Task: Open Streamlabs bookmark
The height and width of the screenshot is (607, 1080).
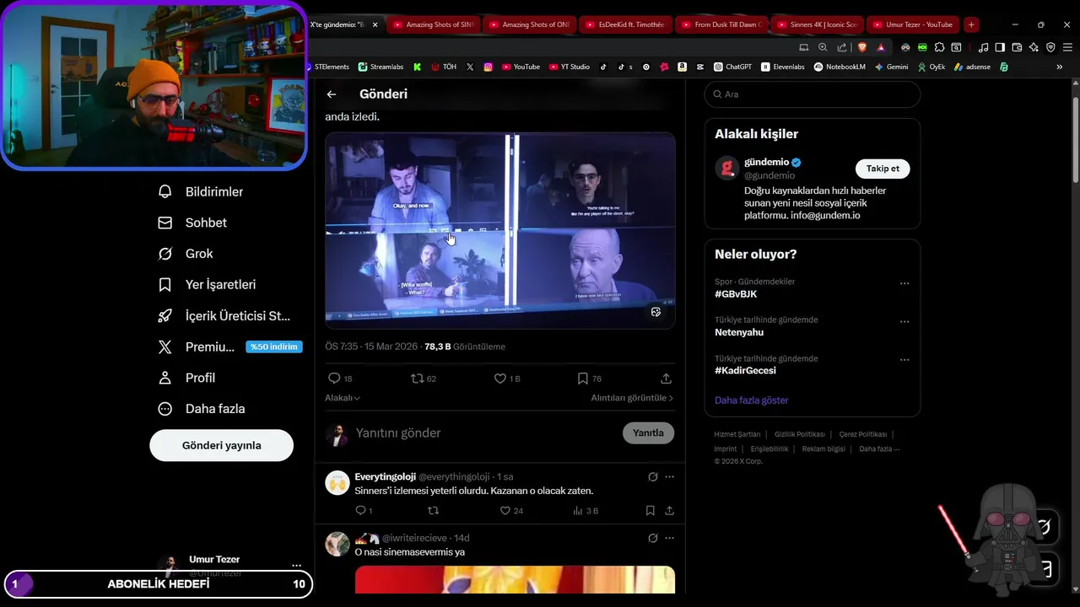Action: (x=381, y=67)
